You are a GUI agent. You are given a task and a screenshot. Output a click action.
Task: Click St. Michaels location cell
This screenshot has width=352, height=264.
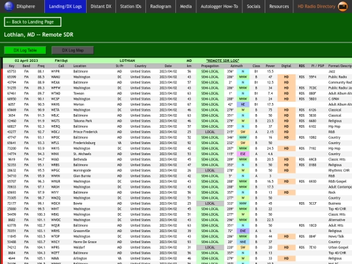pyautogui.click(x=82, y=154)
